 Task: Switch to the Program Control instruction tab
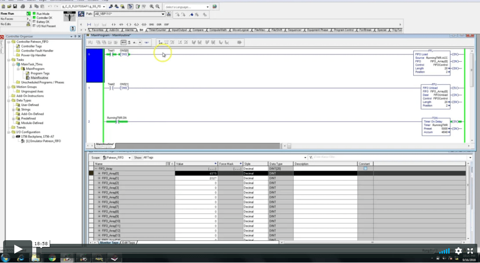pyautogui.click(x=343, y=30)
